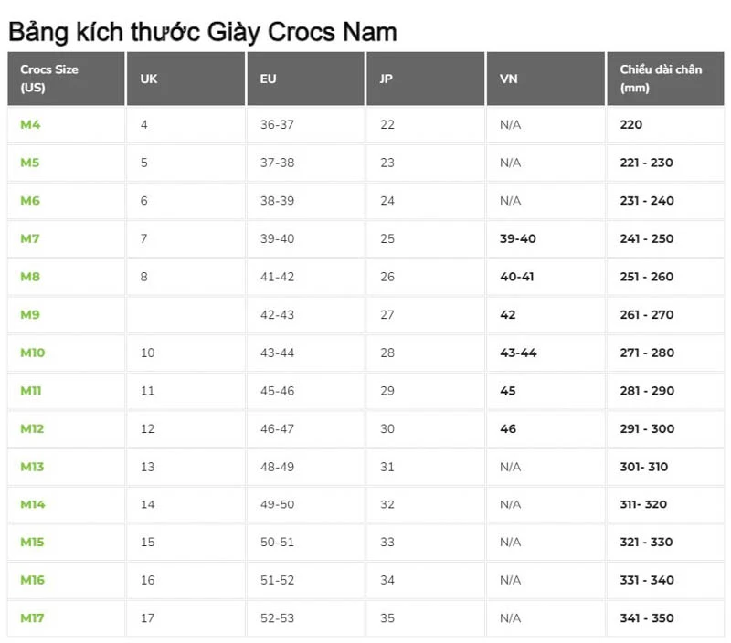Click the title 'Bảng kích thước Giày Crocs Nam'

[202, 33]
